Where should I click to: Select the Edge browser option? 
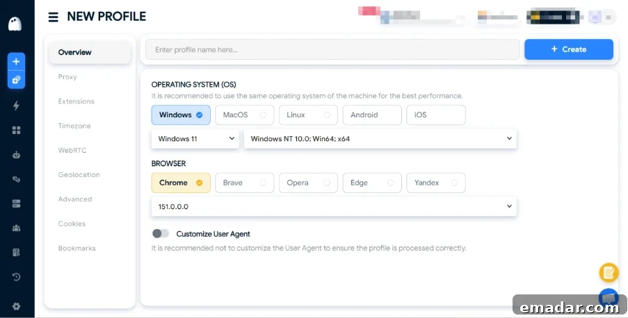(372, 183)
